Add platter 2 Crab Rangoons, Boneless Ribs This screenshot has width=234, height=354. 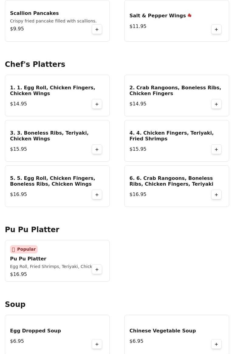pyautogui.click(x=216, y=104)
